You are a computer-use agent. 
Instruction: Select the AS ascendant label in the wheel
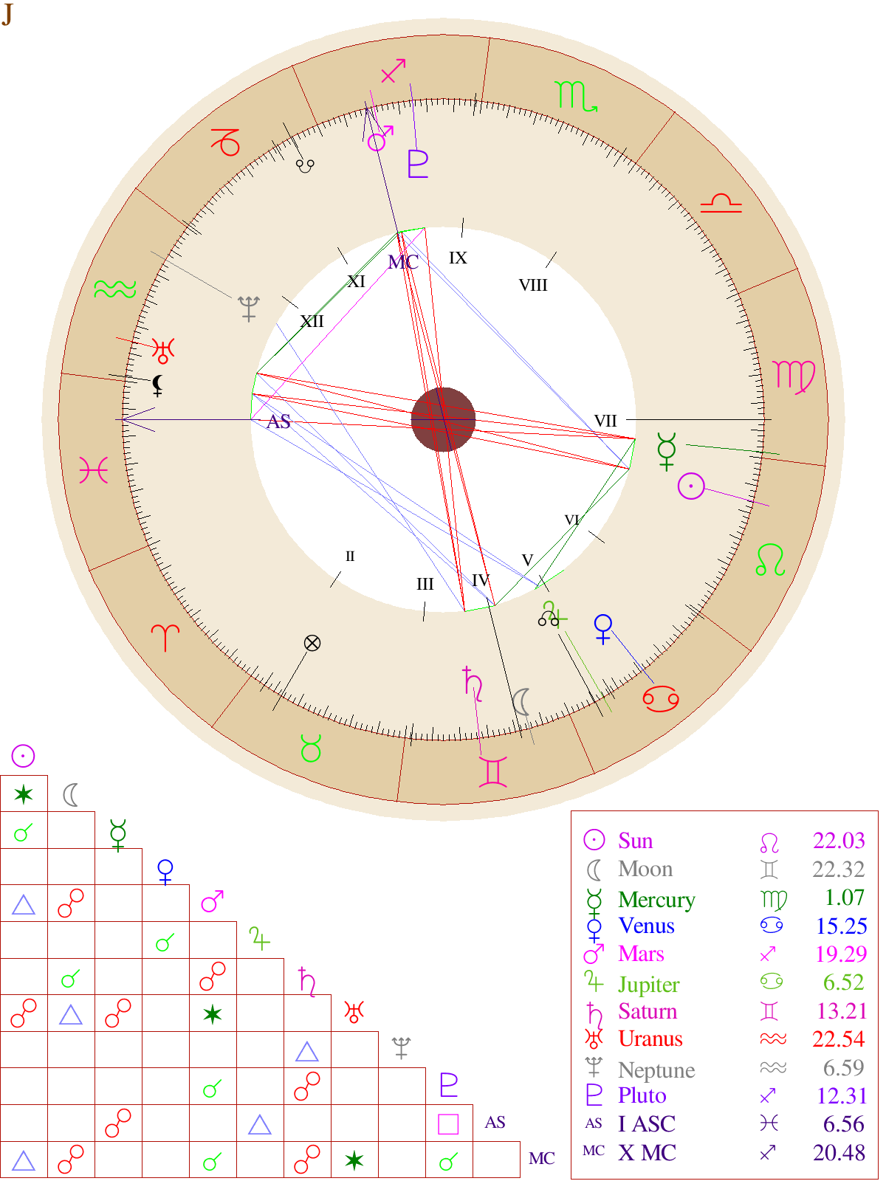point(278,421)
